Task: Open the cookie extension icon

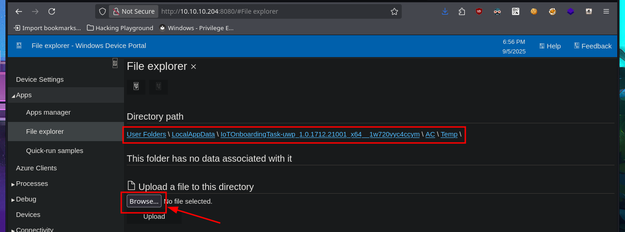Action: 533,11
